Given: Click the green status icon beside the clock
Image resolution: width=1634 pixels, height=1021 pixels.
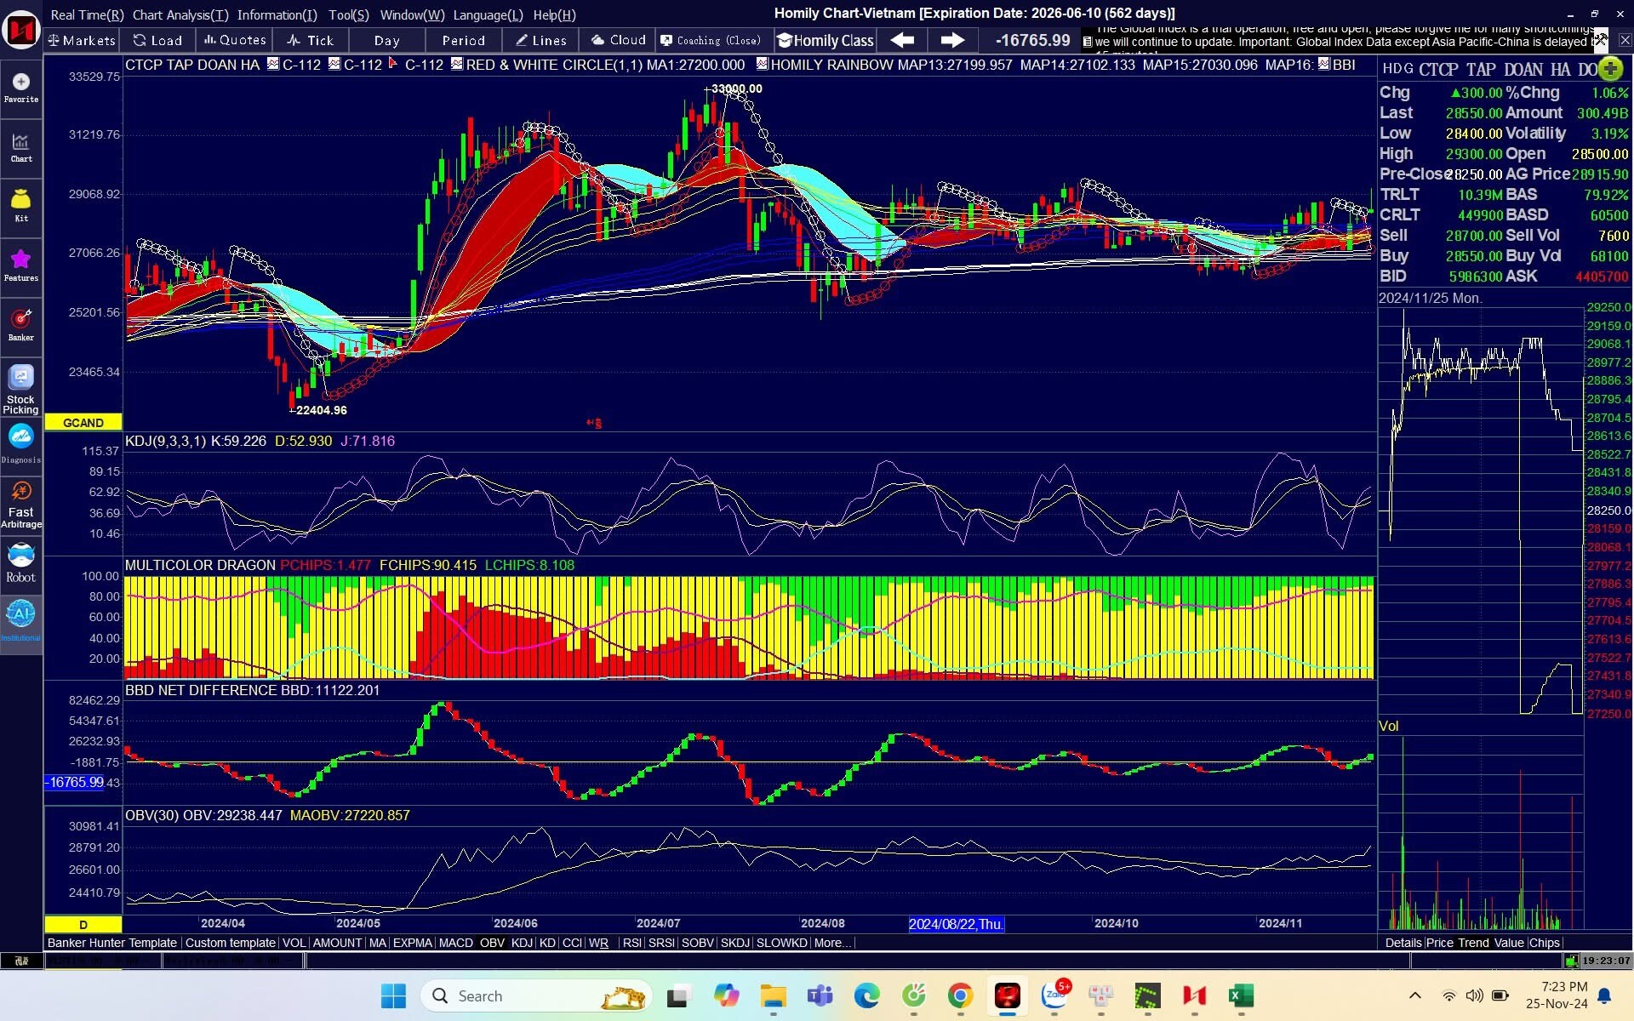Looking at the screenshot, I should (1571, 961).
